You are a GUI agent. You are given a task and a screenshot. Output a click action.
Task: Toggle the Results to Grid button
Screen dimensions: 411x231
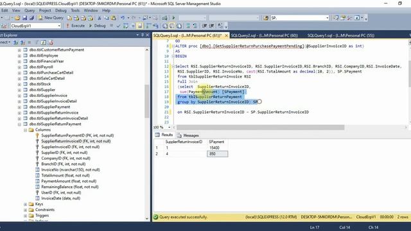pos(172,26)
